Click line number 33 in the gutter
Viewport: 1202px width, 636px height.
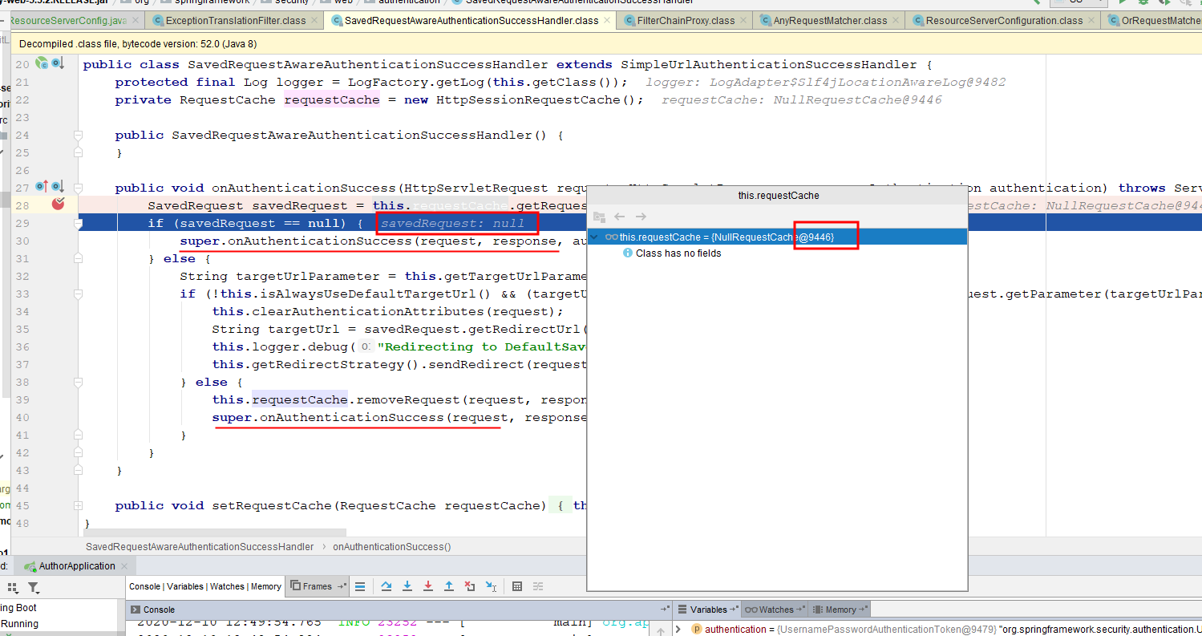click(22, 294)
